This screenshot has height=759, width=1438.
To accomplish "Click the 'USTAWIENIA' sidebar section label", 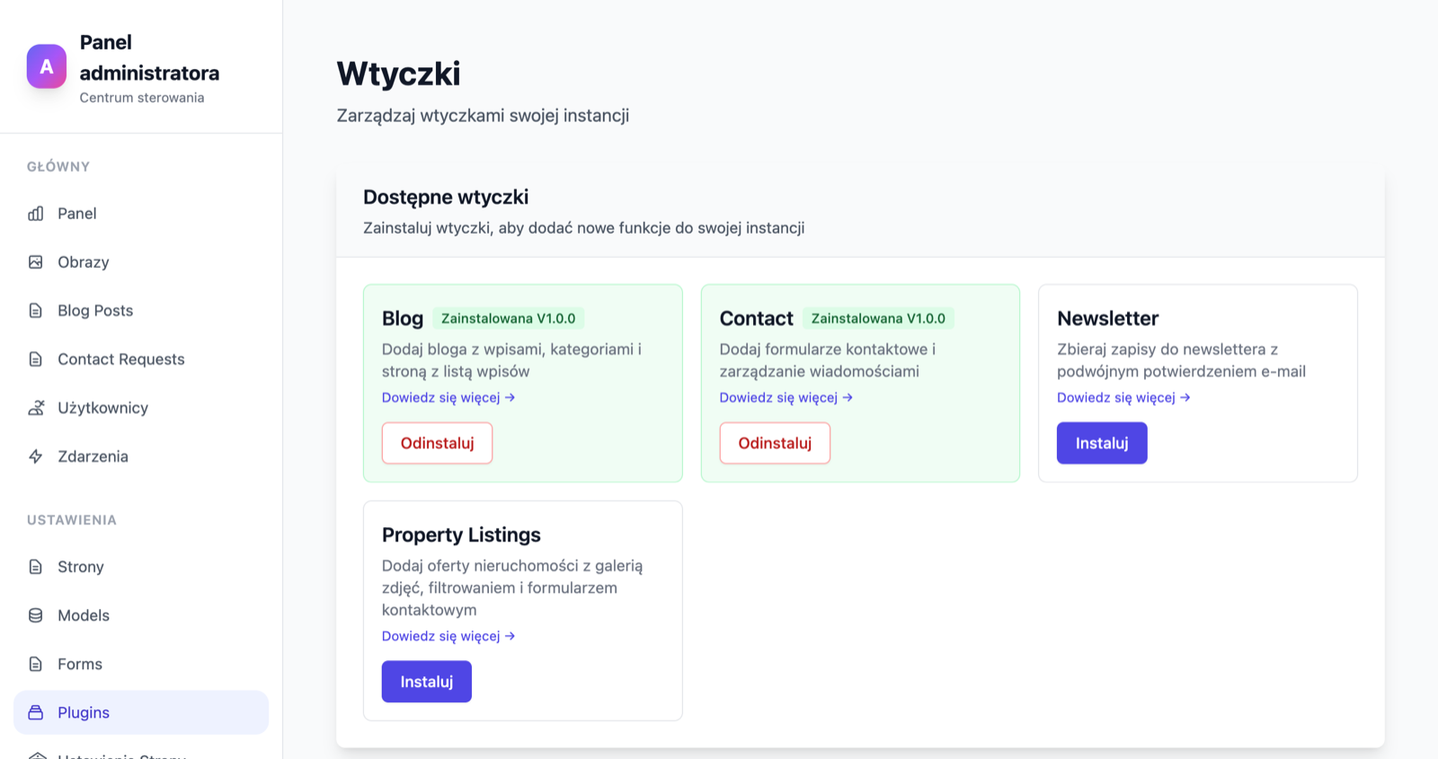I will pos(72,520).
